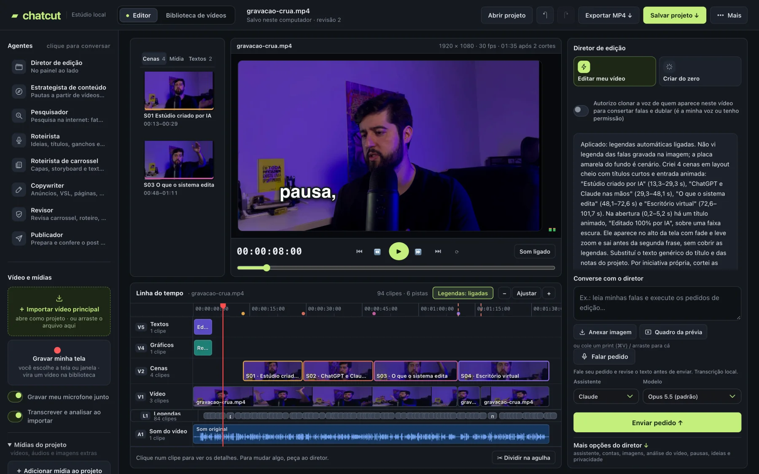
Task: Select the Criar do zero mode
Action: click(x=700, y=71)
